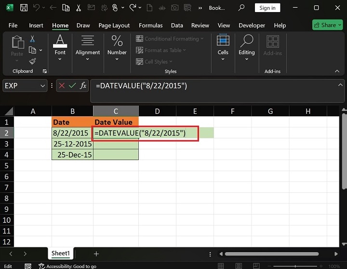
Task: Switch to the Page Layout tab
Action: tap(114, 26)
